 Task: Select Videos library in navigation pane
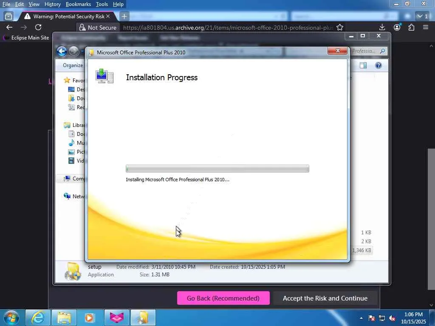pyautogui.click(x=76, y=160)
